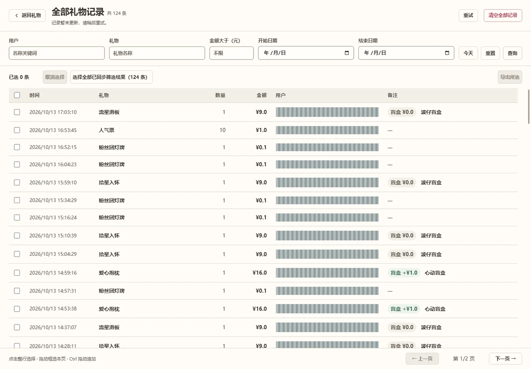Click the page vertical scrollbar
The image size is (531, 369).
coord(529,107)
